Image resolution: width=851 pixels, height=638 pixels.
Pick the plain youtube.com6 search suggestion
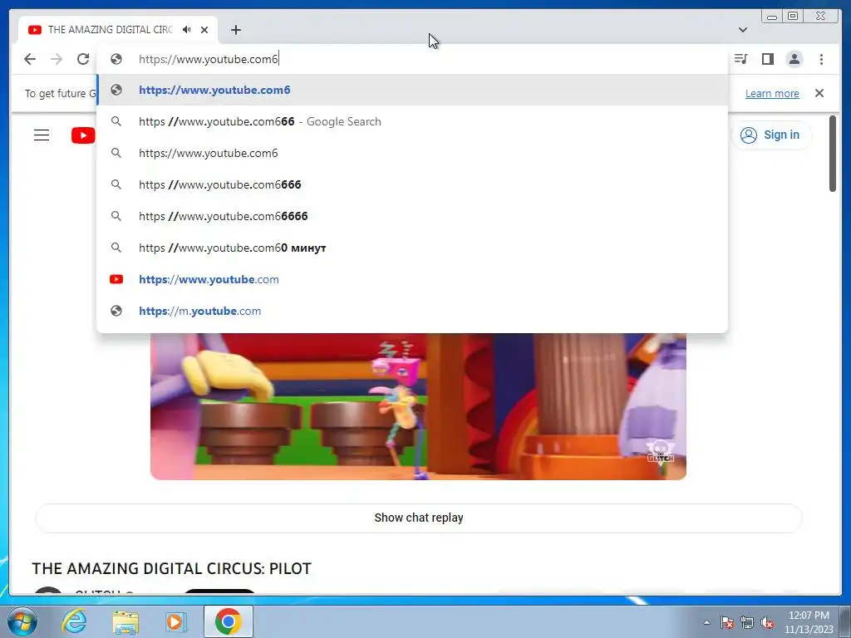coord(412,153)
